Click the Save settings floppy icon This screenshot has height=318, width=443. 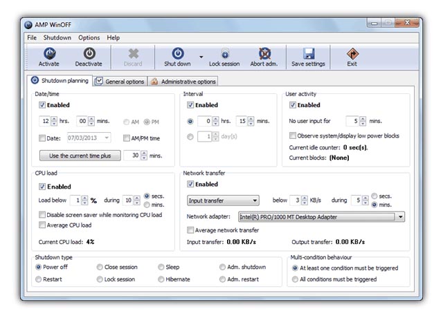[309, 54]
